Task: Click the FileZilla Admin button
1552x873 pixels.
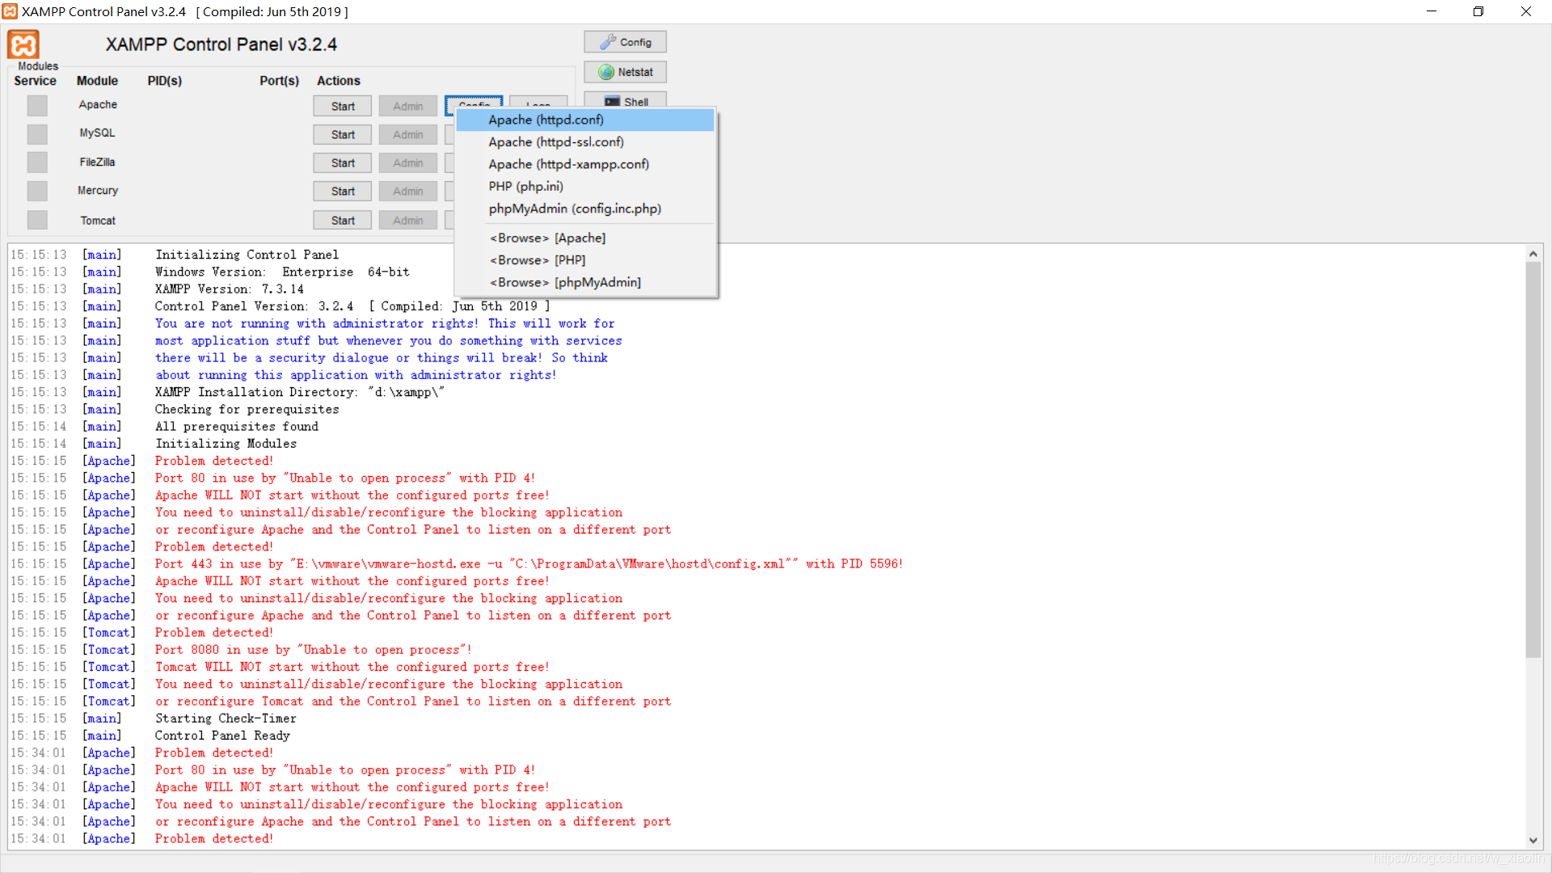Action: 408,162
